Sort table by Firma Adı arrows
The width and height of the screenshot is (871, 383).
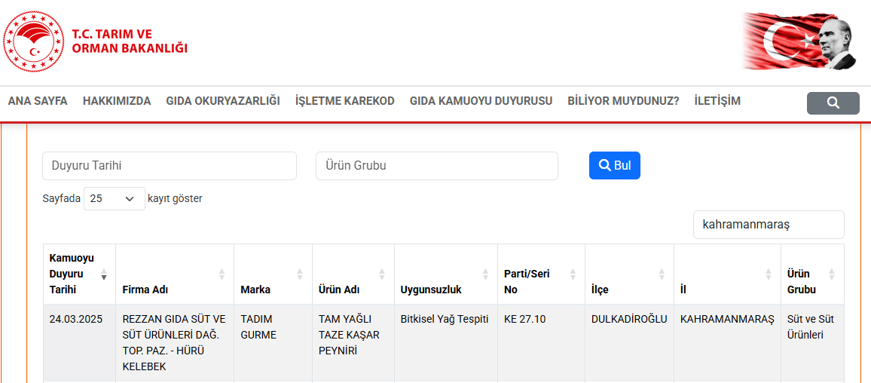[222, 274]
